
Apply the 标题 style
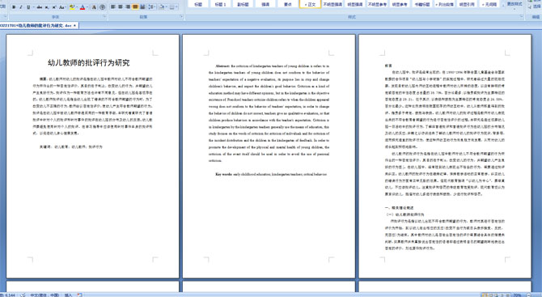pos(198,3)
